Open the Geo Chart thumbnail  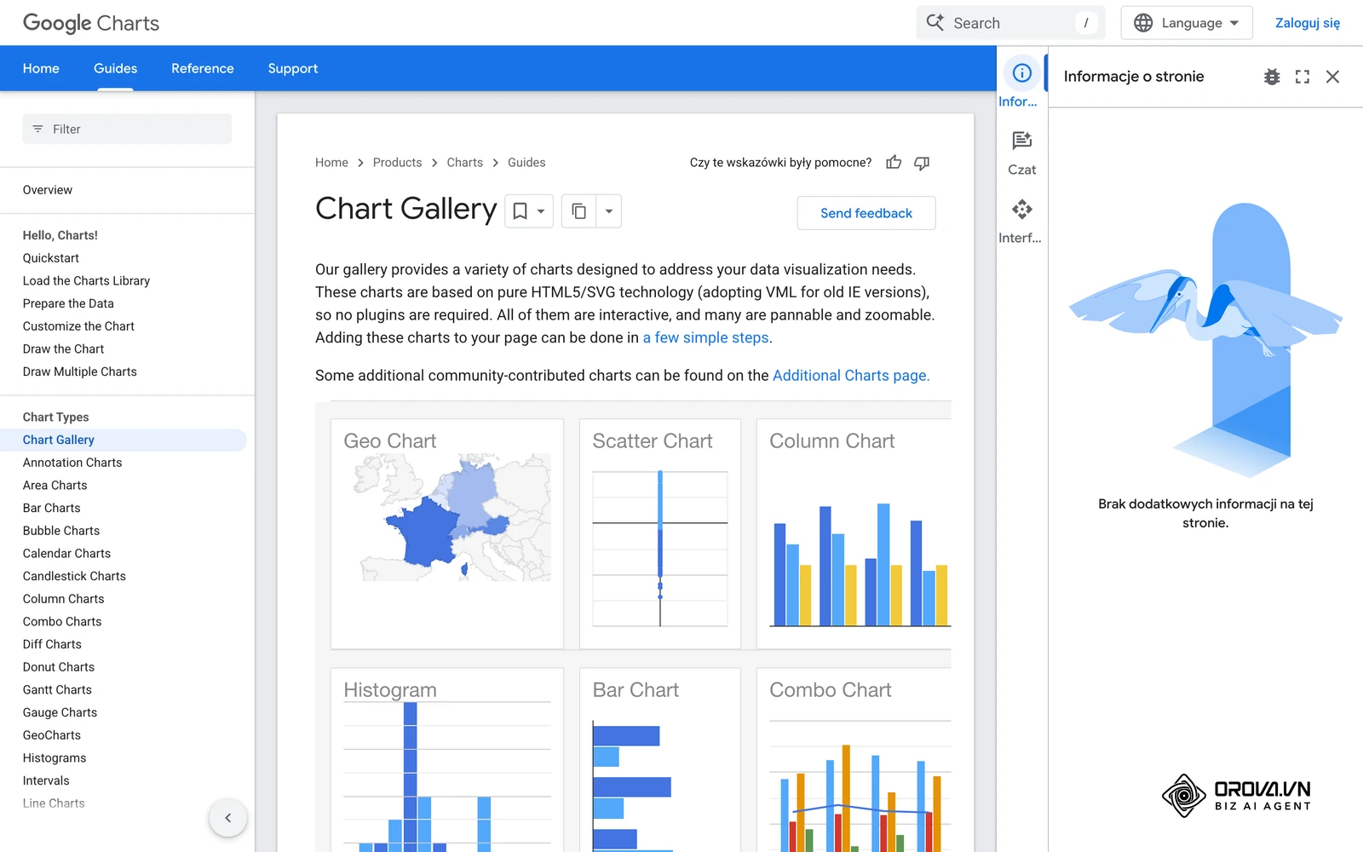pos(447,534)
